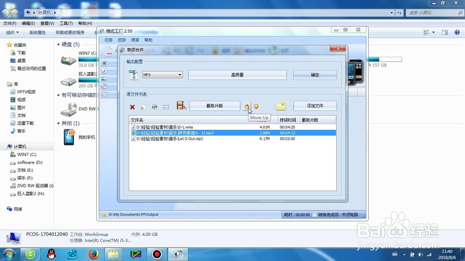Click the Format Factory bottom advanced category sidebar icon
Image resolution: width=465 pixels, height=261 pixels.
(104, 94)
